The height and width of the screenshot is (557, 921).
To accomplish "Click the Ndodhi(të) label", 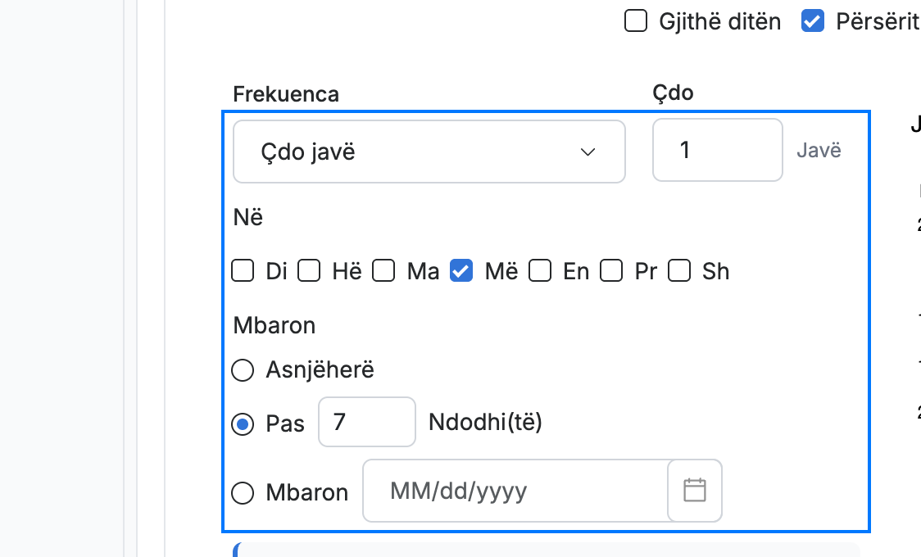I will pyautogui.click(x=485, y=422).
